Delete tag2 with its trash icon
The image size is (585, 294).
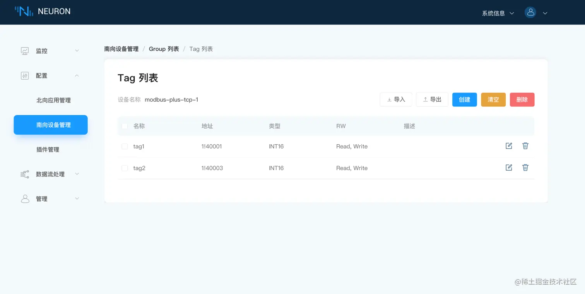point(525,168)
